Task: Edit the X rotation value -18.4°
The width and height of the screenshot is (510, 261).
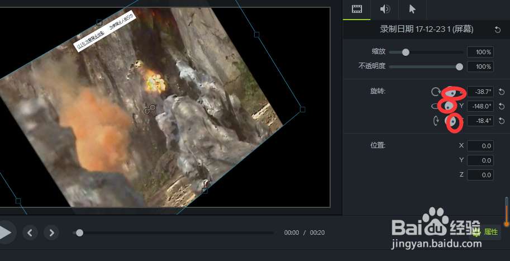Action: [x=480, y=121]
